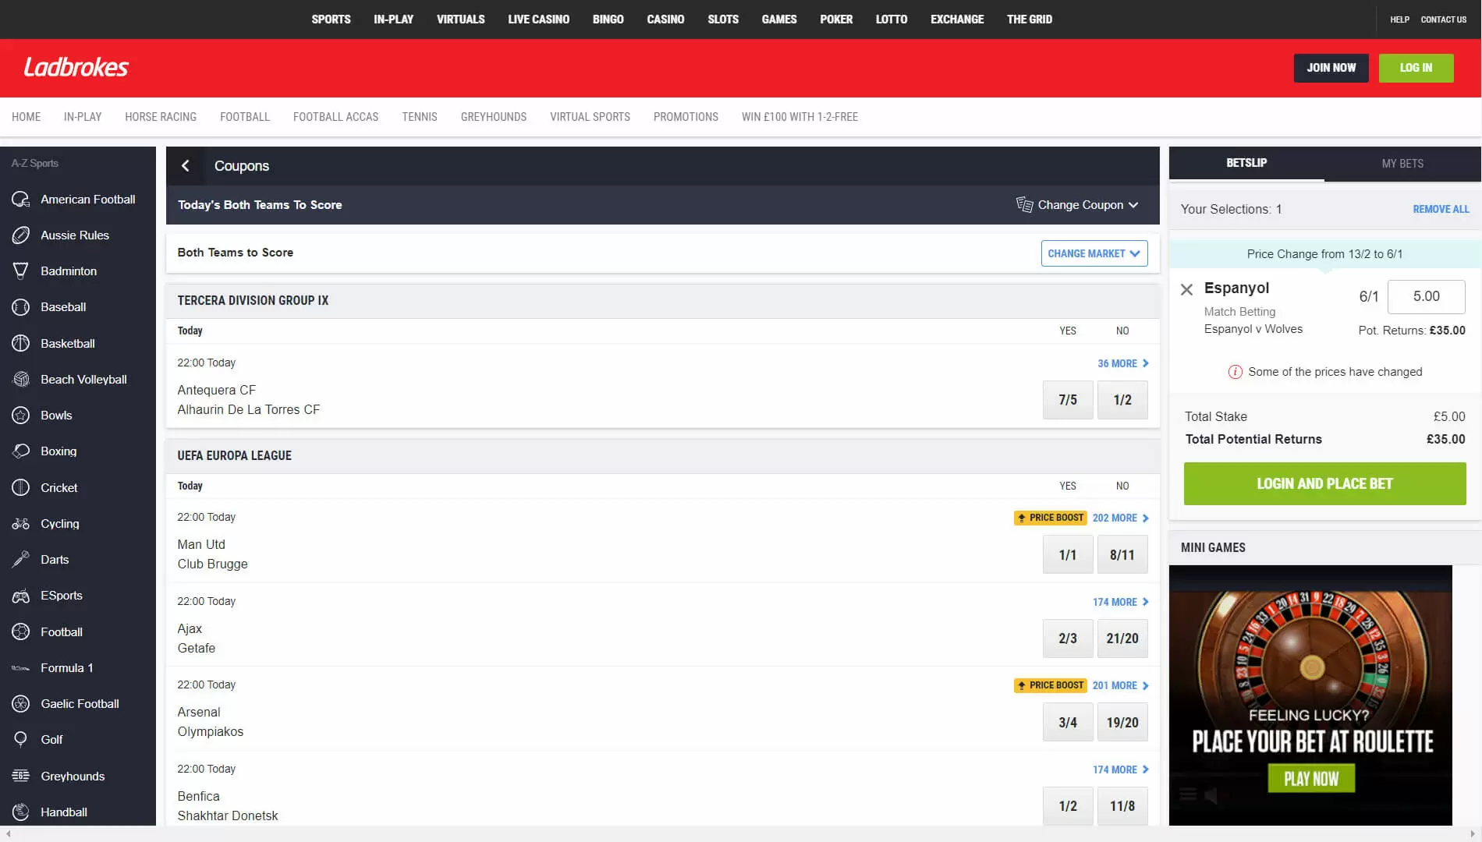Image resolution: width=1482 pixels, height=842 pixels.
Task: Switch to the My Bets tab
Action: tap(1402, 164)
